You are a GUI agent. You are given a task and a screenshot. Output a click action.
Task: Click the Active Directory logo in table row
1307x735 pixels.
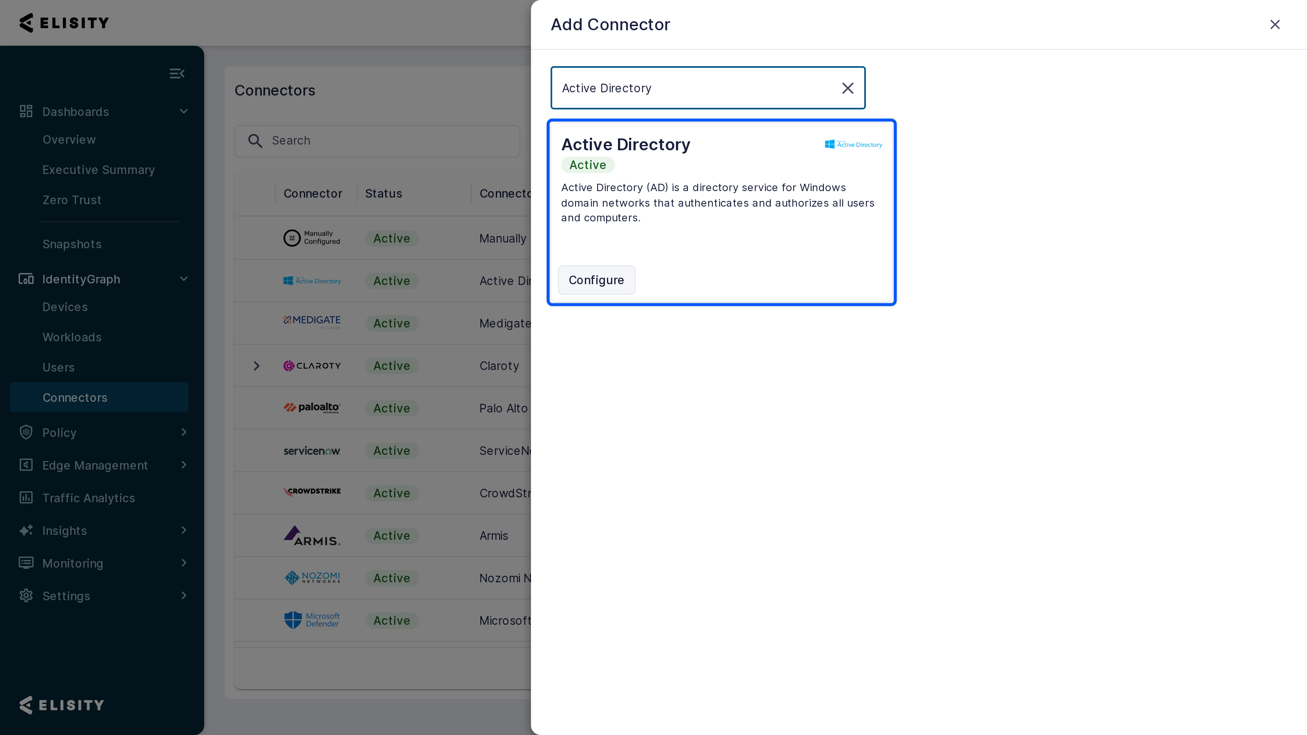(312, 281)
